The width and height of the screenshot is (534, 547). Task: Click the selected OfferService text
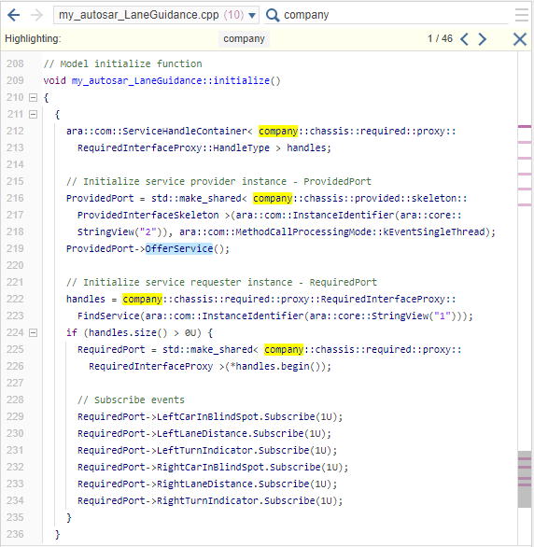point(179,248)
